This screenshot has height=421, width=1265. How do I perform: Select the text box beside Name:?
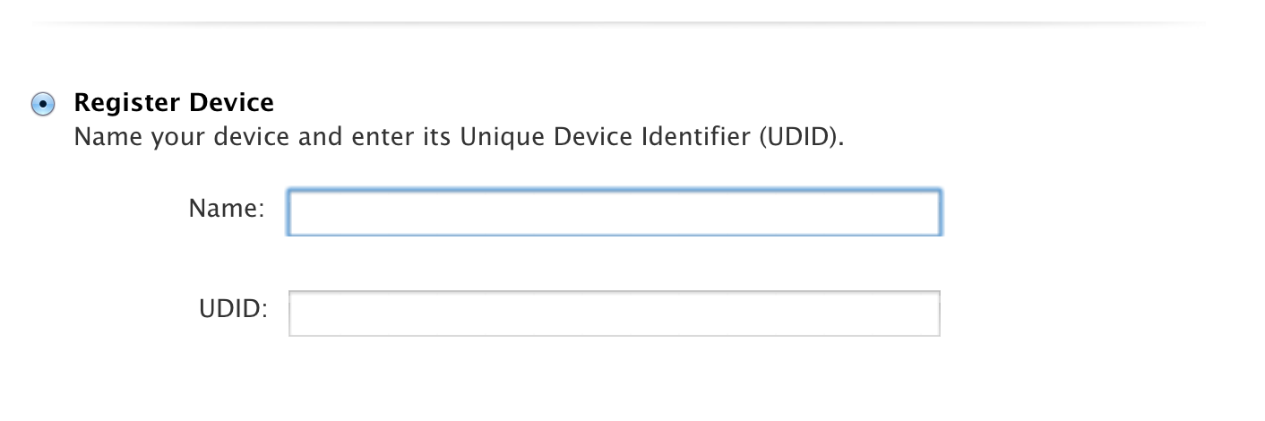point(614,212)
